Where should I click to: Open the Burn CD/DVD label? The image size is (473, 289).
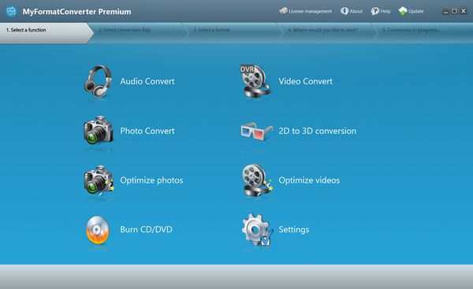pyautogui.click(x=147, y=229)
